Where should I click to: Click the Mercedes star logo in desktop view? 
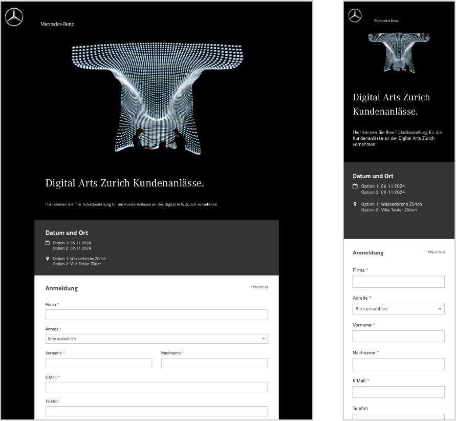[14, 18]
